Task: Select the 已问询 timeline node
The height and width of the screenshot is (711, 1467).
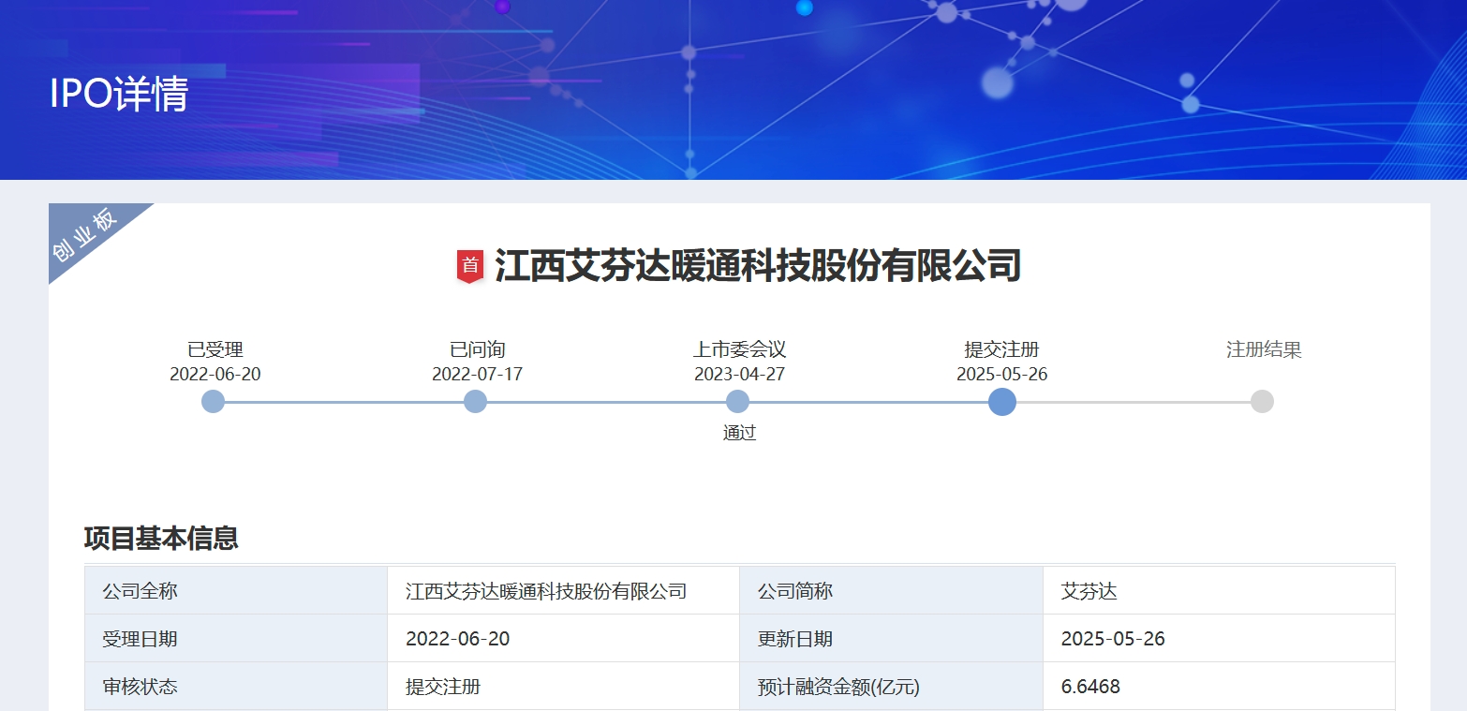Action: coord(476,402)
